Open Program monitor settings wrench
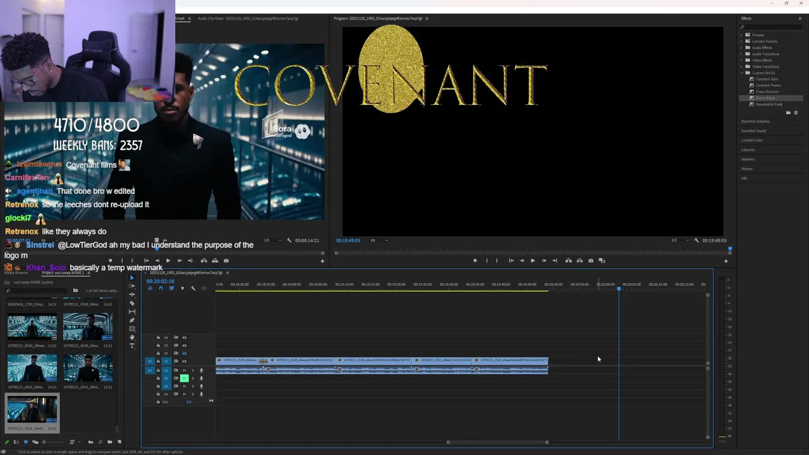The width and height of the screenshot is (809, 455). click(696, 240)
